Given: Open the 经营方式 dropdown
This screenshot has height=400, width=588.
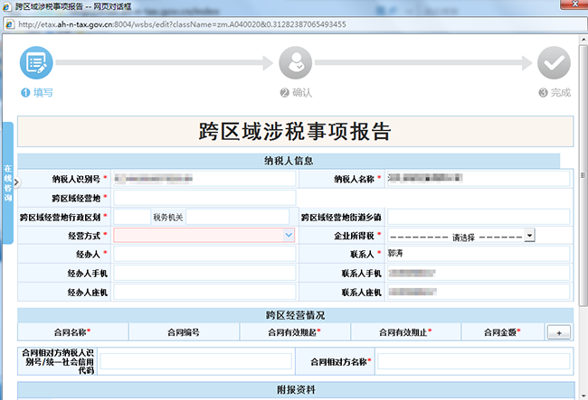Looking at the screenshot, I should [204, 235].
